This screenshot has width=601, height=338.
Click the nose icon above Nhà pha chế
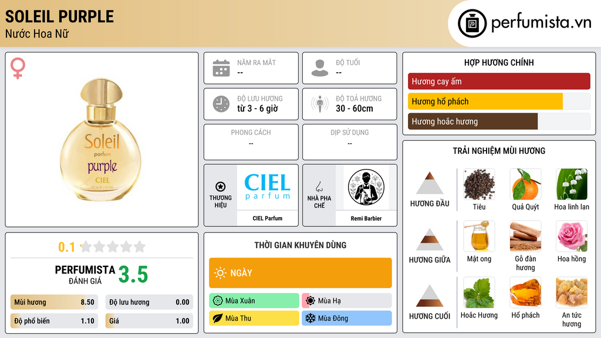(319, 187)
